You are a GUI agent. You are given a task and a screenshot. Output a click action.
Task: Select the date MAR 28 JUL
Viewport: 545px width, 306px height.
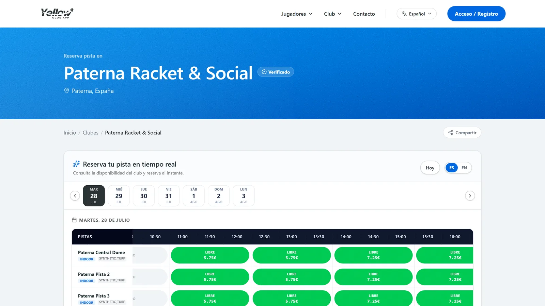(x=94, y=195)
